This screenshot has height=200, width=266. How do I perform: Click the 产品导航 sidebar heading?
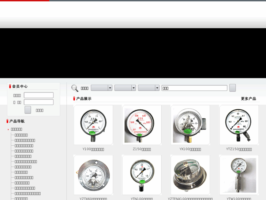tap(17, 121)
